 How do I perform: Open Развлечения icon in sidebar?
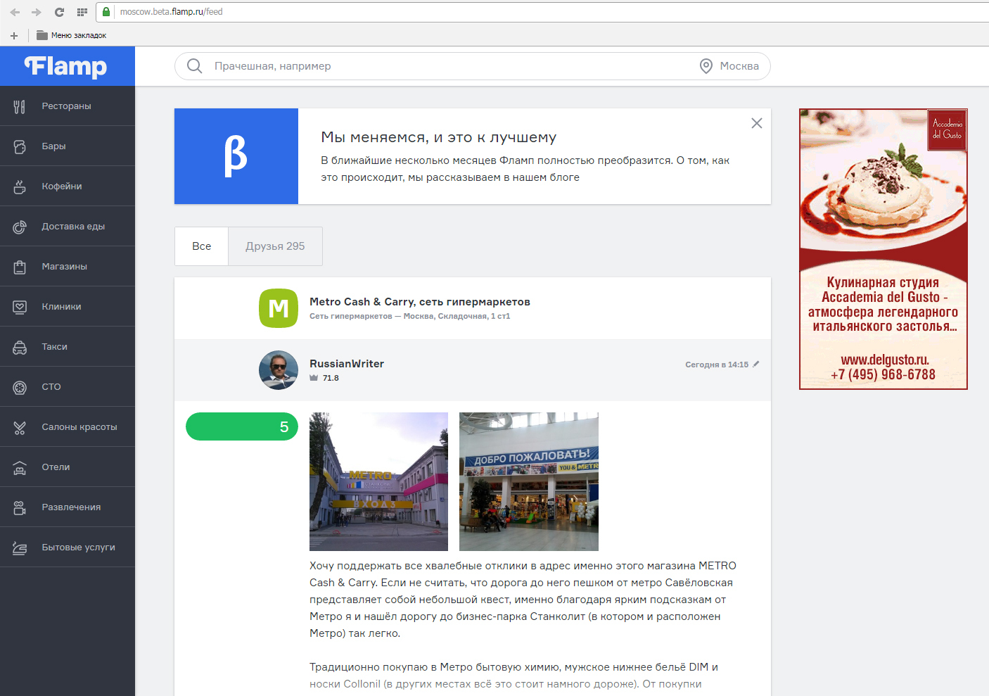(x=20, y=507)
